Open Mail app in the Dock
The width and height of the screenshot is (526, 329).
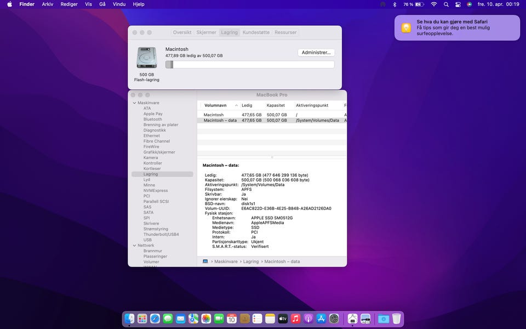180,318
